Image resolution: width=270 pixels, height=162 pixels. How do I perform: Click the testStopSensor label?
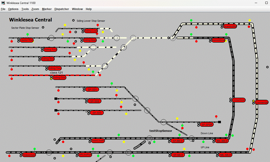point(160,131)
